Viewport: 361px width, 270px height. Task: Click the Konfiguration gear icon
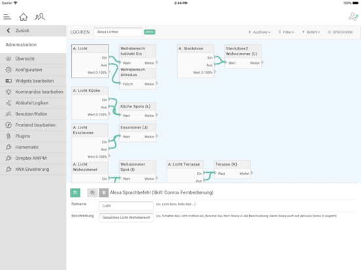[x=9, y=70]
